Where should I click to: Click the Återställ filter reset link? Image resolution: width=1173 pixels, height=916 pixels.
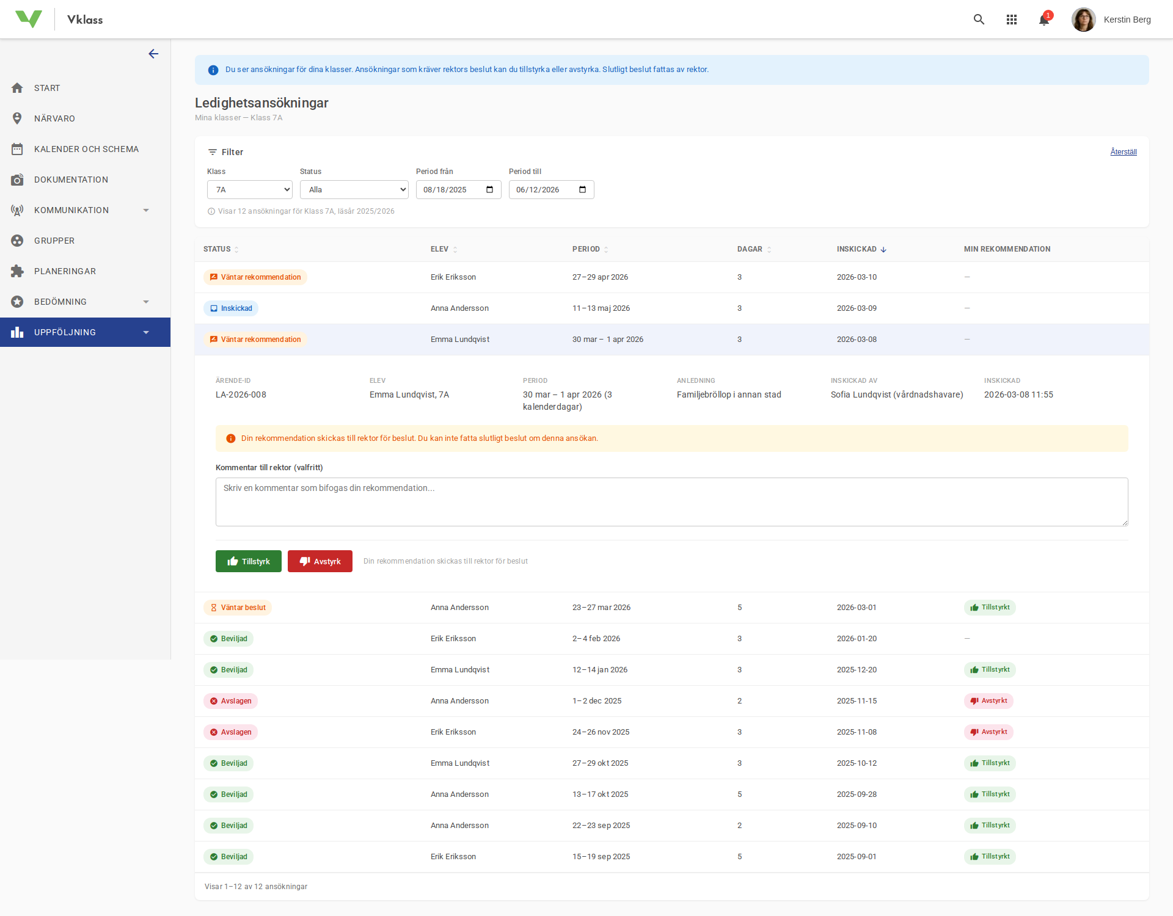[1124, 151]
